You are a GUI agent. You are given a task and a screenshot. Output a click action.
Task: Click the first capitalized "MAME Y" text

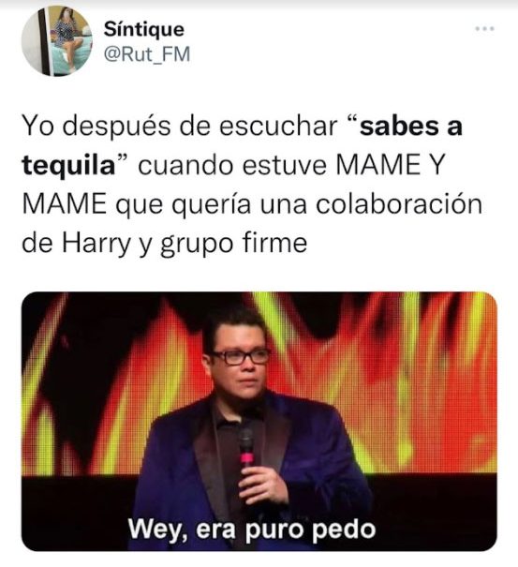pos(391,165)
